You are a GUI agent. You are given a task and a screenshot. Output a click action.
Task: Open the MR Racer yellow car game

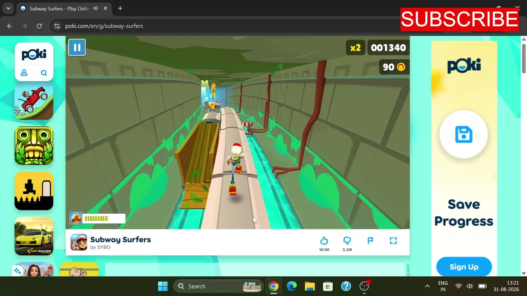[34, 236]
